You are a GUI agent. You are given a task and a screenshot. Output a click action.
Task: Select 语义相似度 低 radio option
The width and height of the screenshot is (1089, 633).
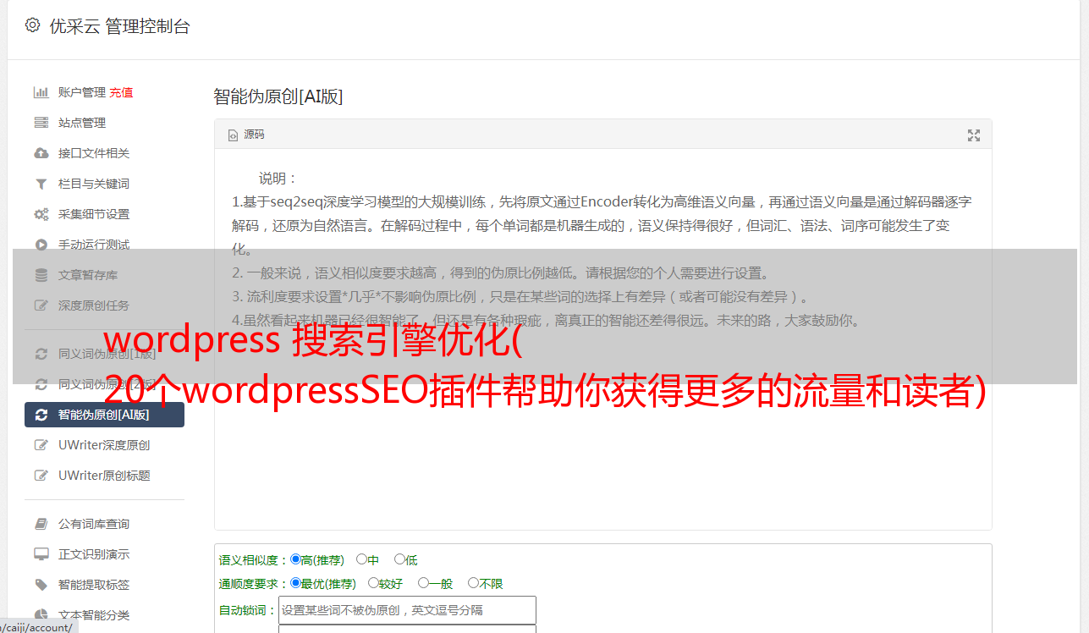click(x=399, y=559)
